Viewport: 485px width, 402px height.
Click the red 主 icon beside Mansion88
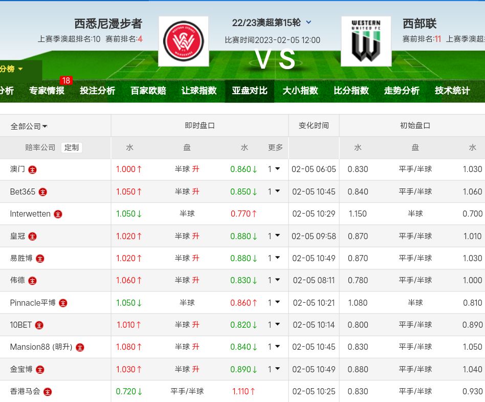coord(80,347)
